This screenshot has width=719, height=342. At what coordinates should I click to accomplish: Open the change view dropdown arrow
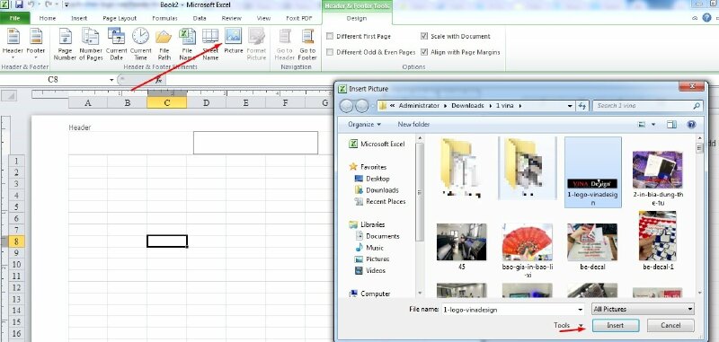pos(653,125)
